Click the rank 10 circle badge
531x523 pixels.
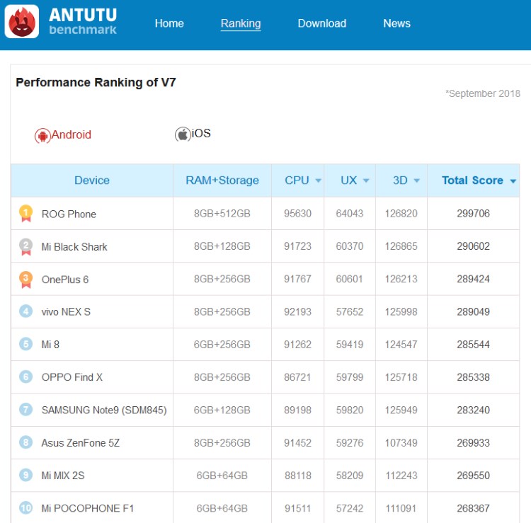25,507
